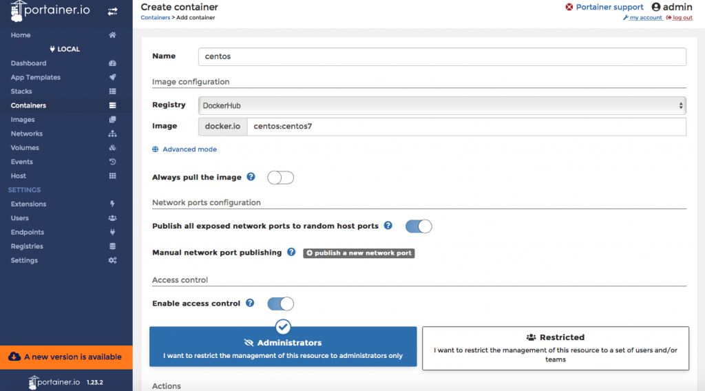The width and height of the screenshot is (705, 391).
Task: Click the Dashboard gauge icon
Action: pos(112,63)
